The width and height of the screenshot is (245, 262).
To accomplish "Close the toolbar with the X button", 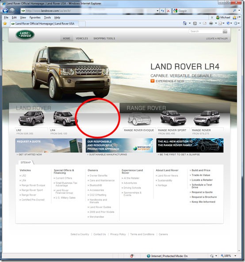I will [212, 17].
